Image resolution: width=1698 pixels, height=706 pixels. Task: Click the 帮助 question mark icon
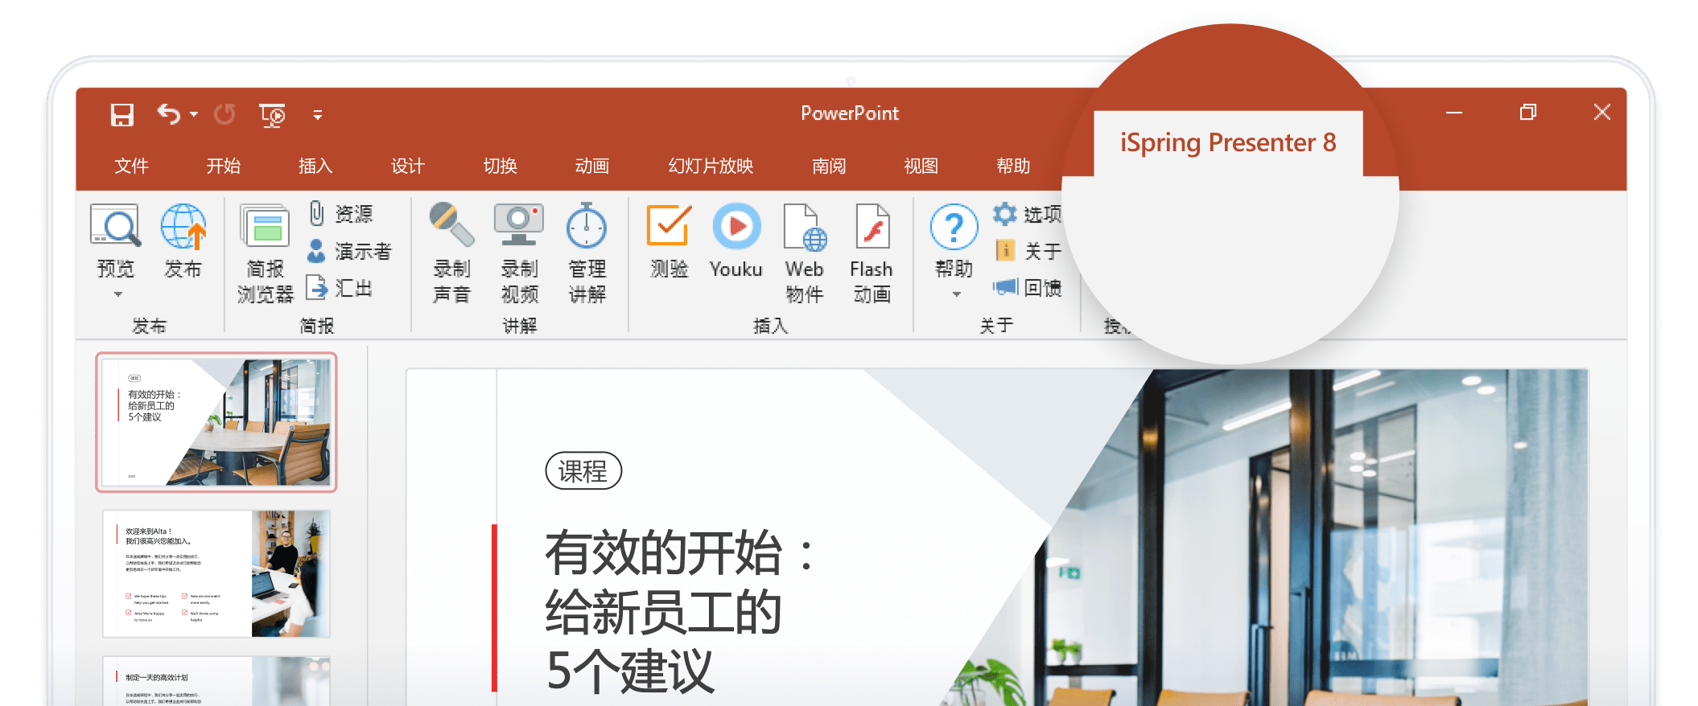click(954, 227)
